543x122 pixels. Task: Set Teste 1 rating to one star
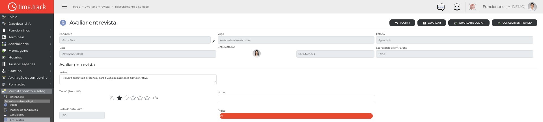pyautogui.click(x=119, y=98)
